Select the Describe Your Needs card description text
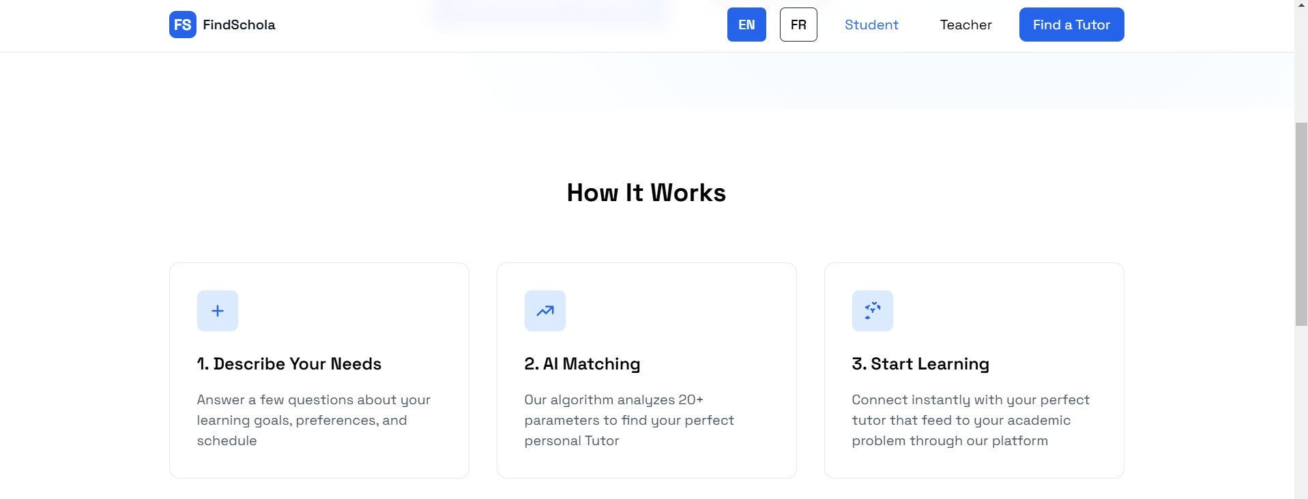Viewport: 1308px width, 499px height. 313,420
